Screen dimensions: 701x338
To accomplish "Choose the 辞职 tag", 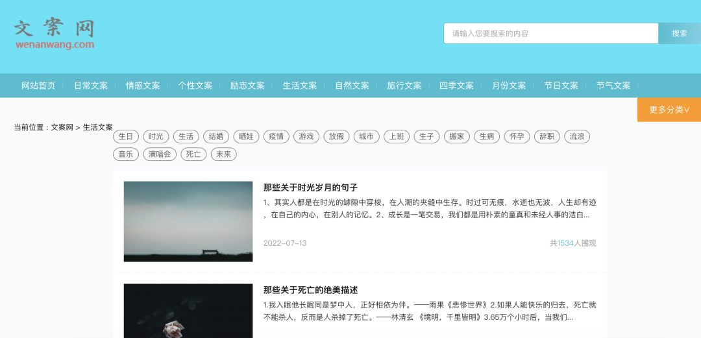I will 547,136.
